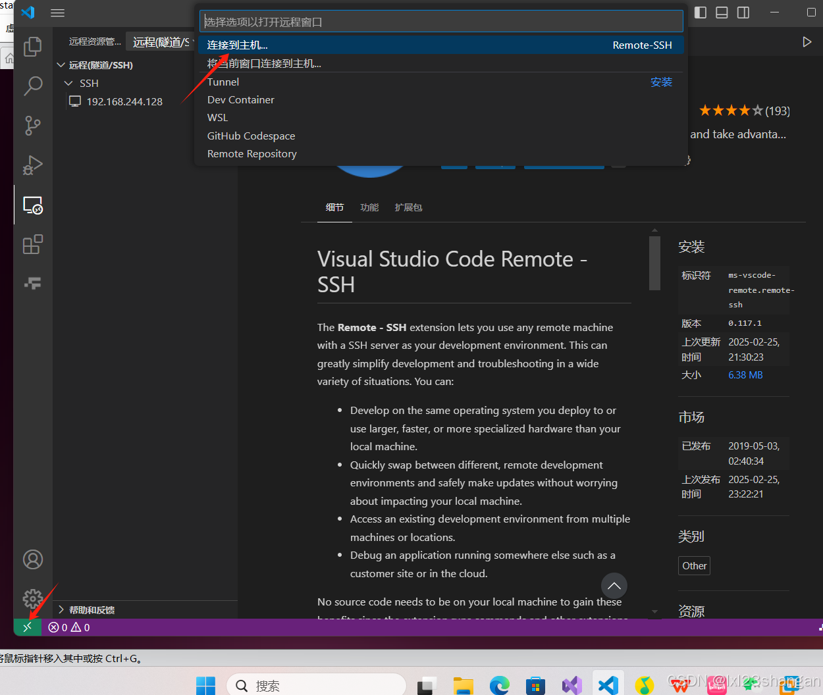The height and width of the screenshot is (695, 823).
Task: Open the Extensions view
Action: (x=33, y=244)
